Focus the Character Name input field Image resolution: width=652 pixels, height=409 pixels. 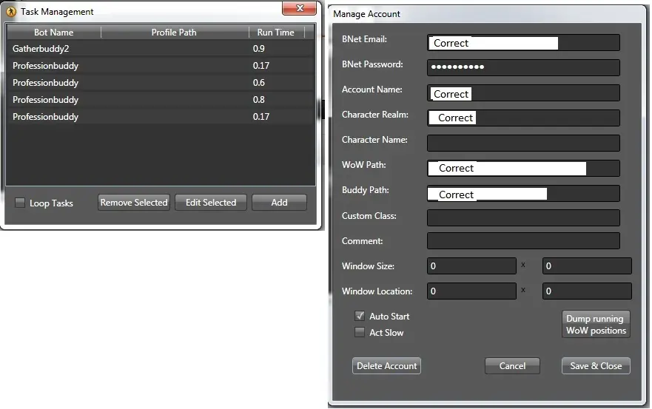pos(523,143)
